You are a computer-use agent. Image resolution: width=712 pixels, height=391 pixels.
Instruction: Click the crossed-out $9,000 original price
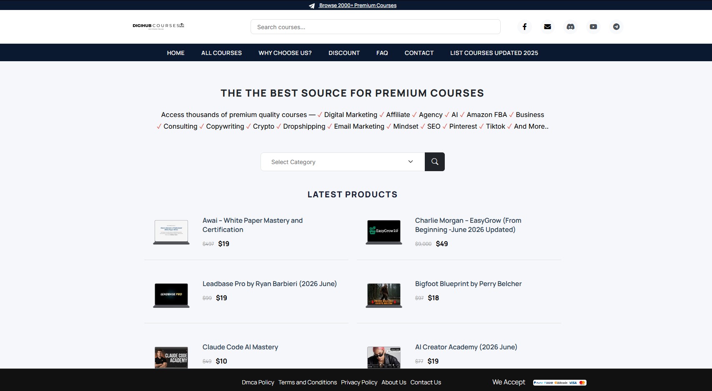(x=423, y=244)
